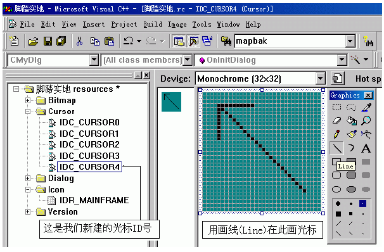
Task: Select IDC_CURSOR1 in resource tree
Action: click(89, 134)
